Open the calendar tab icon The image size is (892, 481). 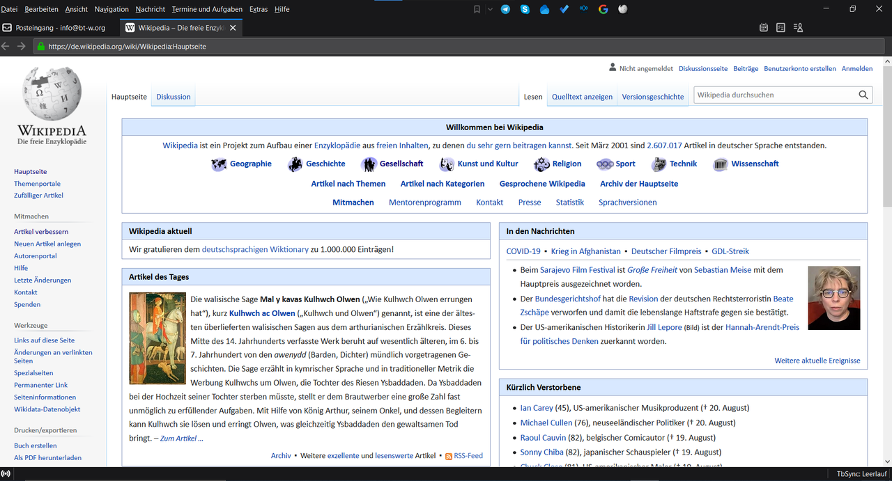point(763,28)
